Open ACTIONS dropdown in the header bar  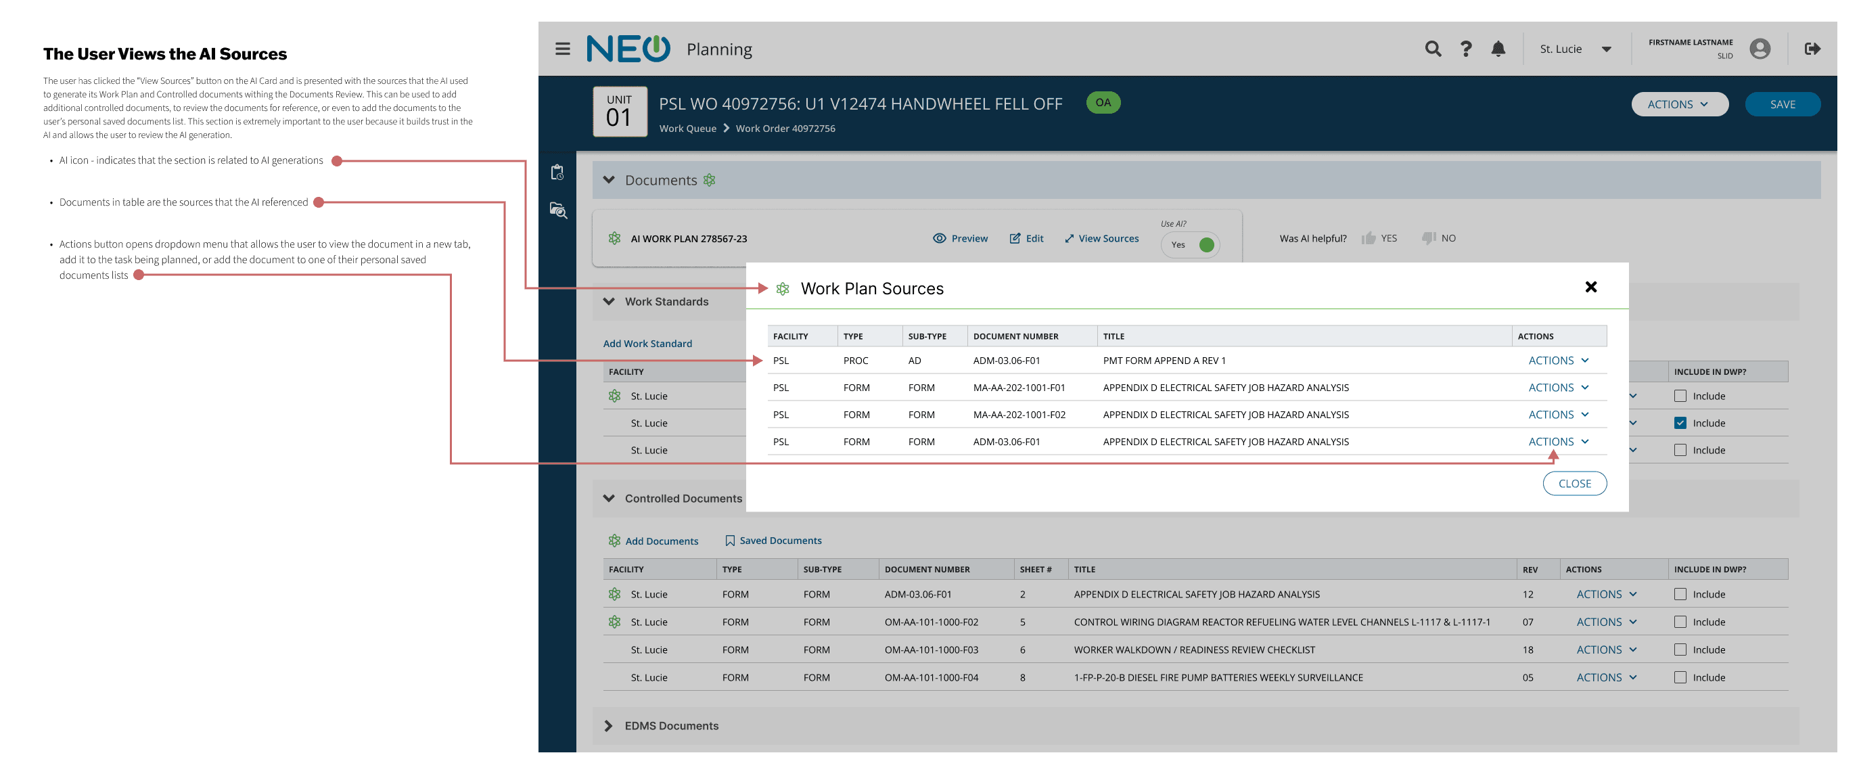(x=1678, y=105)
